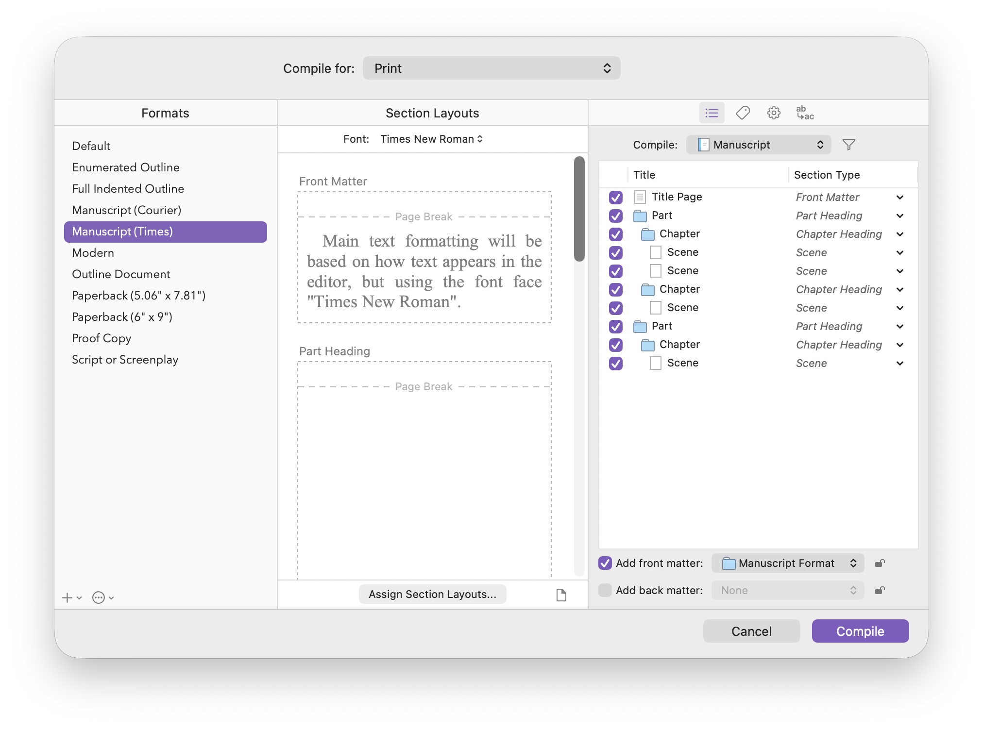Select the Modern format

tap(93, 253)
